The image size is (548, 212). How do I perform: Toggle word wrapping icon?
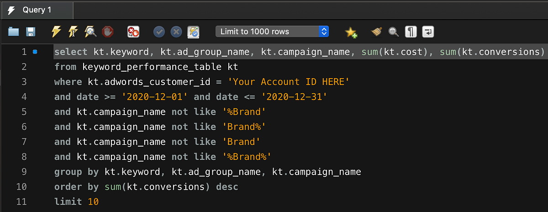pos(428,32)
